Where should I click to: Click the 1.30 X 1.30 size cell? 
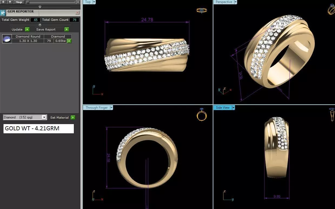pyautogui.click(x=28, y=41)
